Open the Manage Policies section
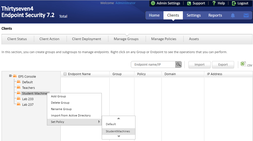The image size is (253, 141). (164, 39)
